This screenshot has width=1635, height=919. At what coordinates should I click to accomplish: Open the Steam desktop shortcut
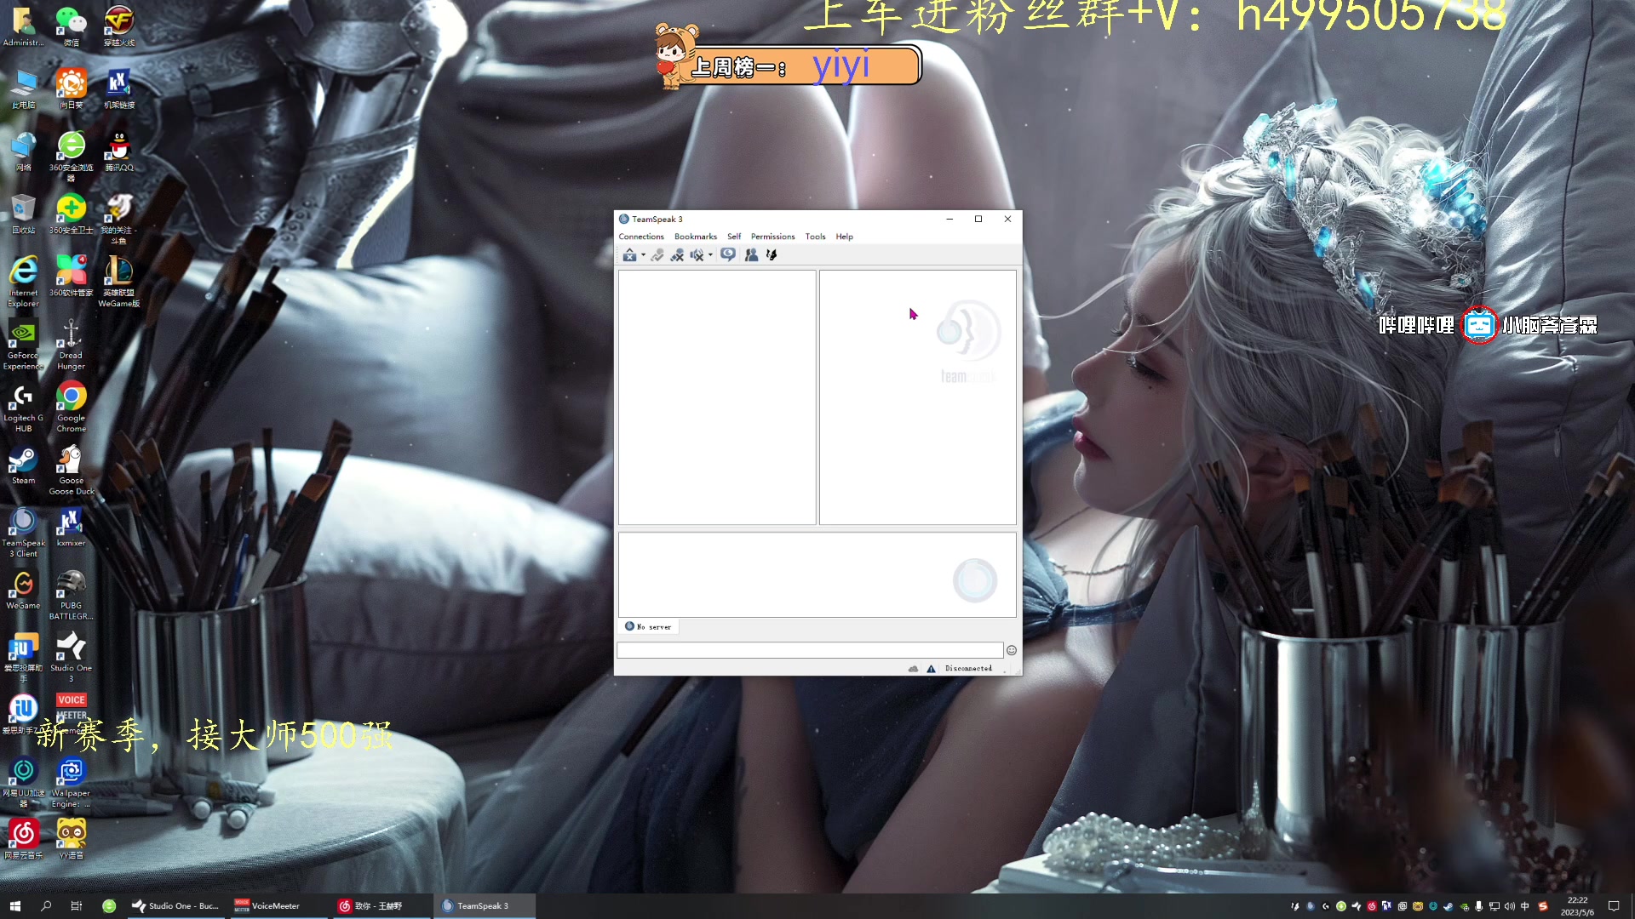[x=24, y=465]
